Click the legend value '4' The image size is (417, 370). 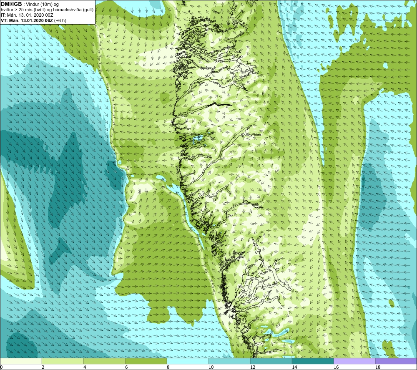(x=85, y=367)
